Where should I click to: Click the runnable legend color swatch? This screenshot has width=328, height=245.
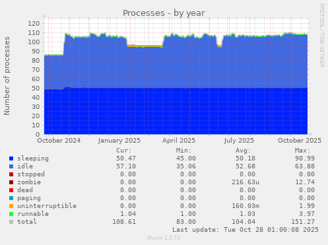11,214
